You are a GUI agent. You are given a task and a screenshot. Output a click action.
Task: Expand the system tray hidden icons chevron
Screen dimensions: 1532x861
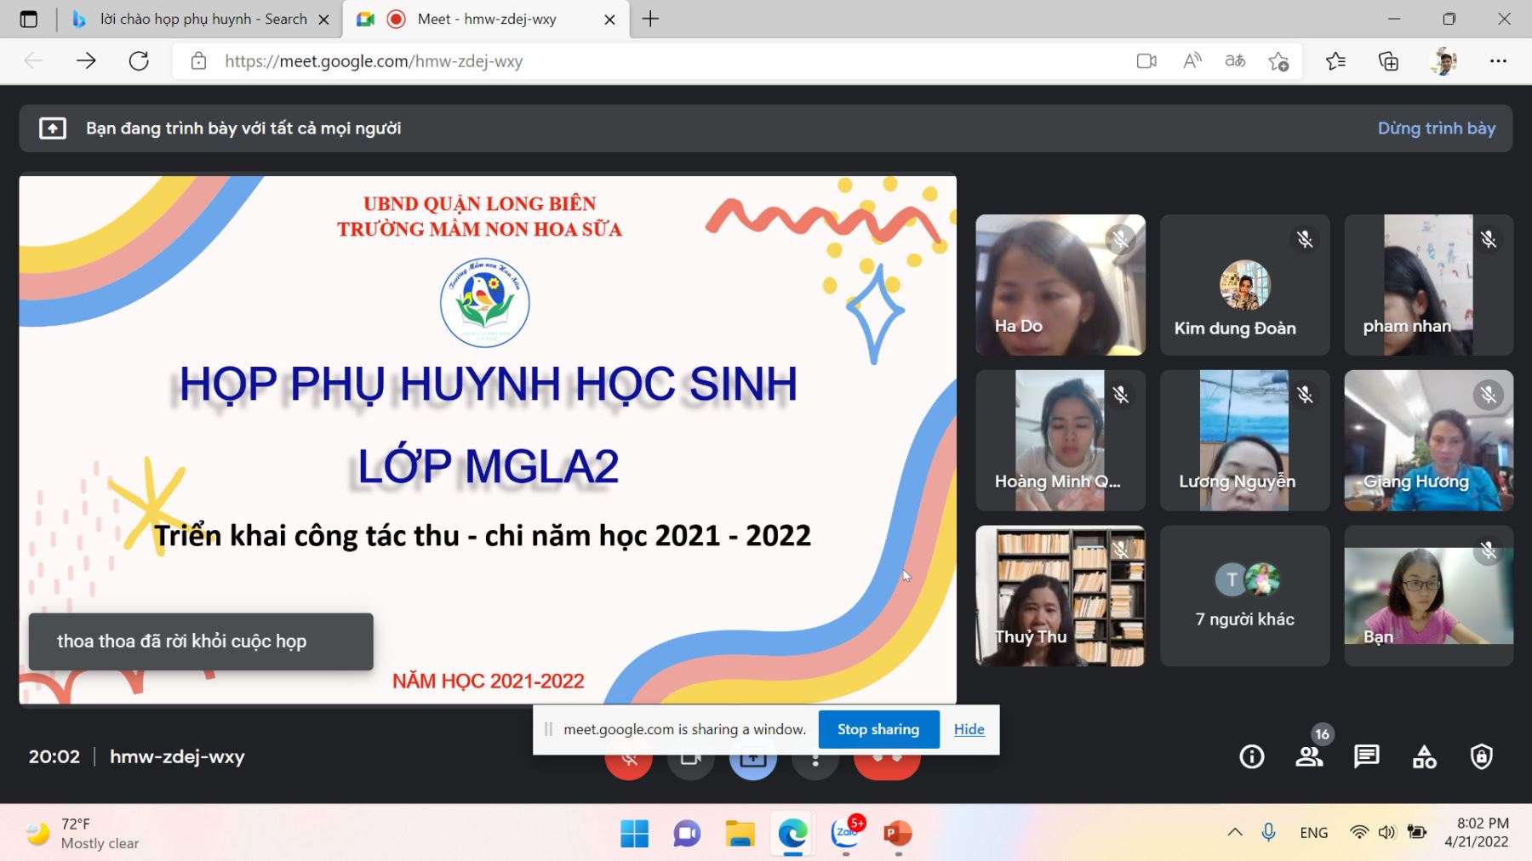pos(1234,833)
